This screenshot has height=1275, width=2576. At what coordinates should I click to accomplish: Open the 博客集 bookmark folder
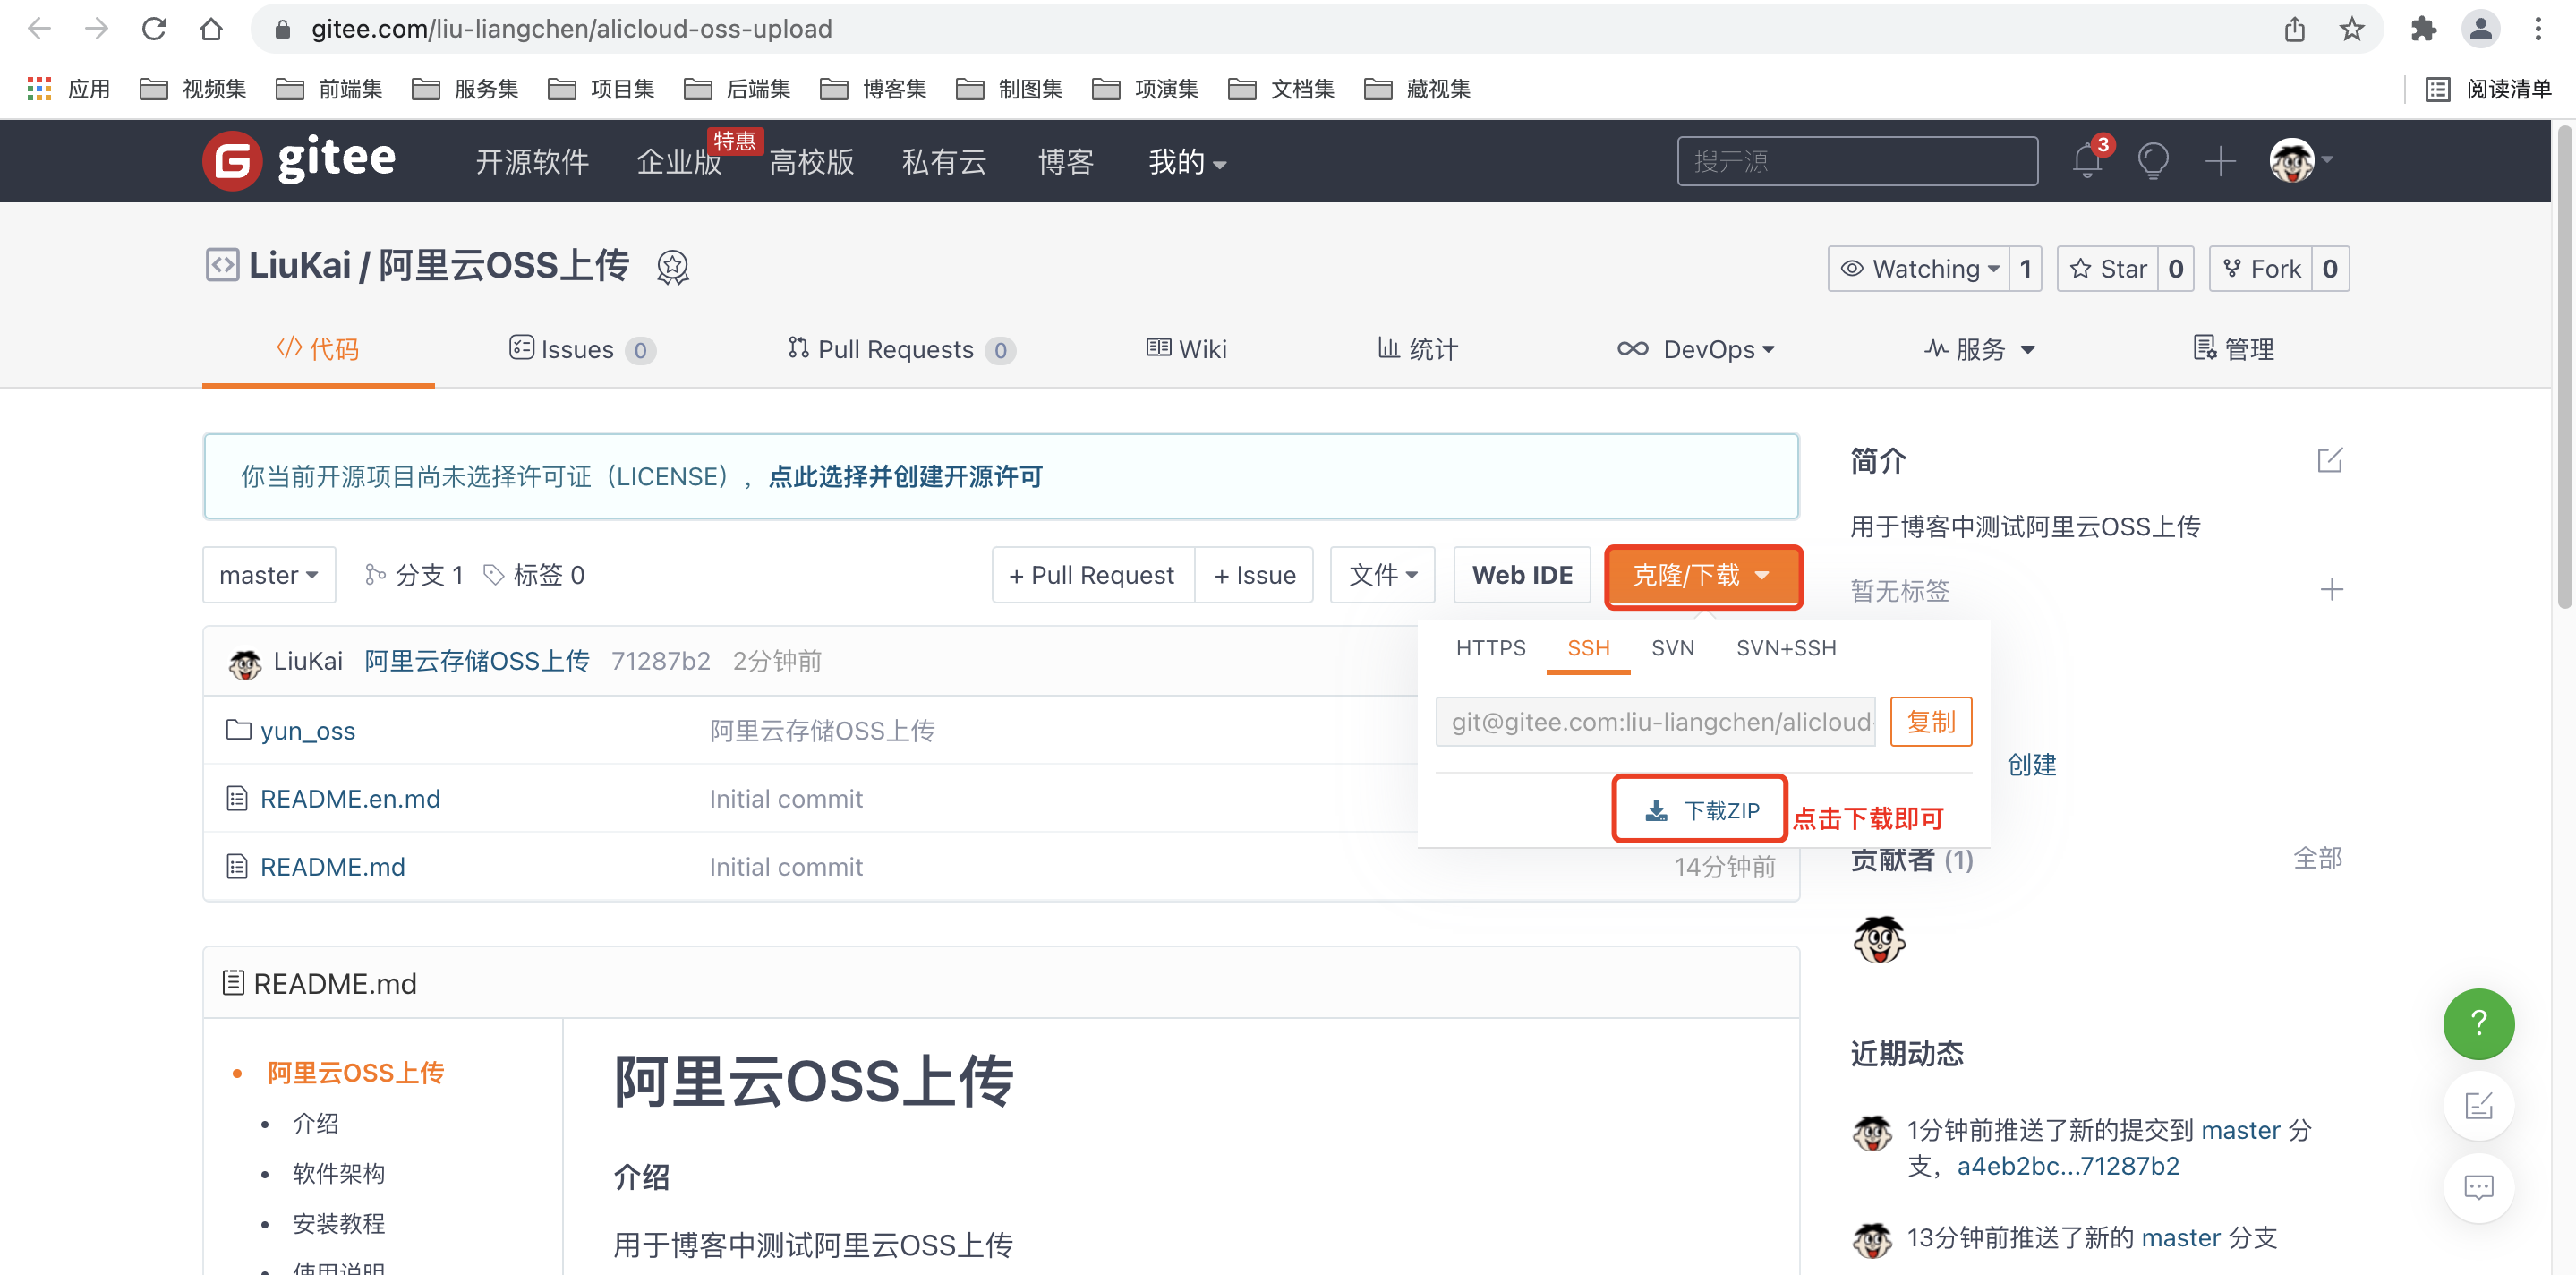(873, 89)
